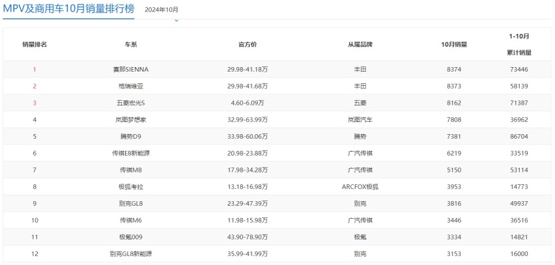555x265 pixels.
Task: Open the 岚图梦想家 car series link
Action: tap(131, 120)
